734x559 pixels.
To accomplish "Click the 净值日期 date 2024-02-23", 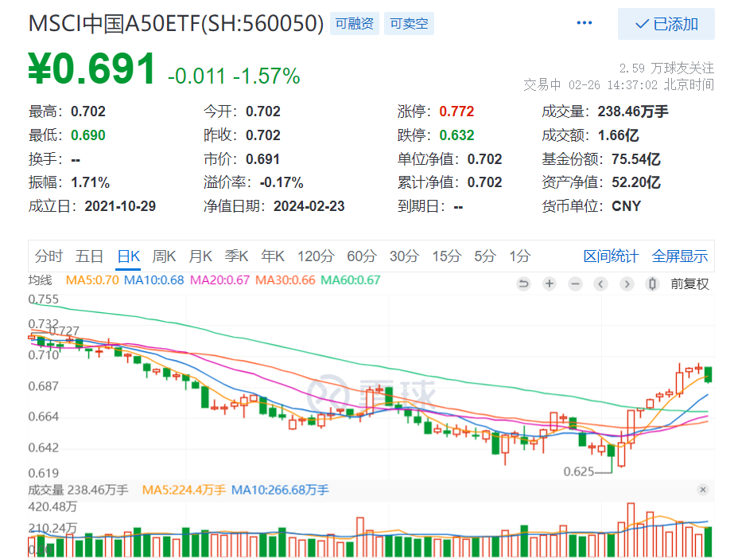I will 309,206.
